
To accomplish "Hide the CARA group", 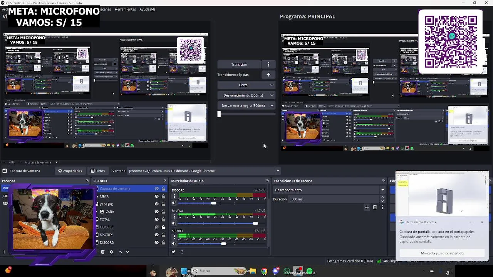I will 156,212.
